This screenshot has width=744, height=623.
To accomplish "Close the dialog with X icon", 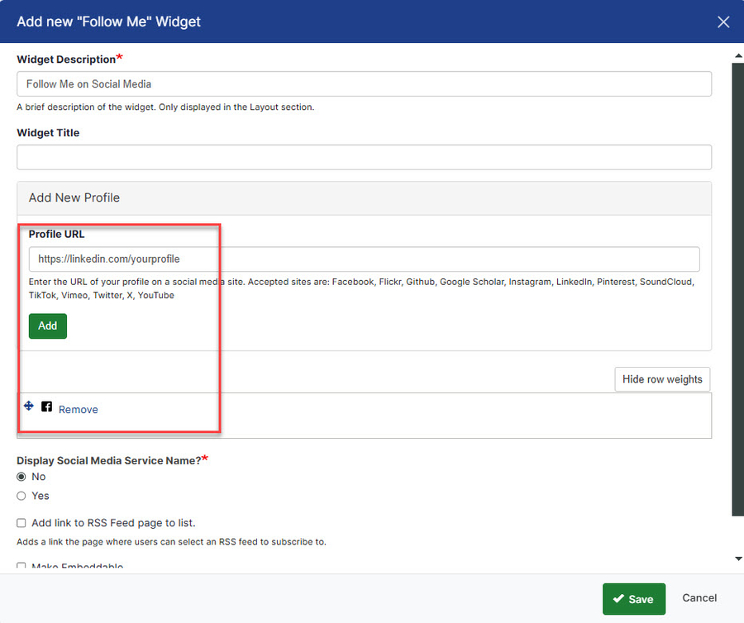I will (x=723, y=22).
